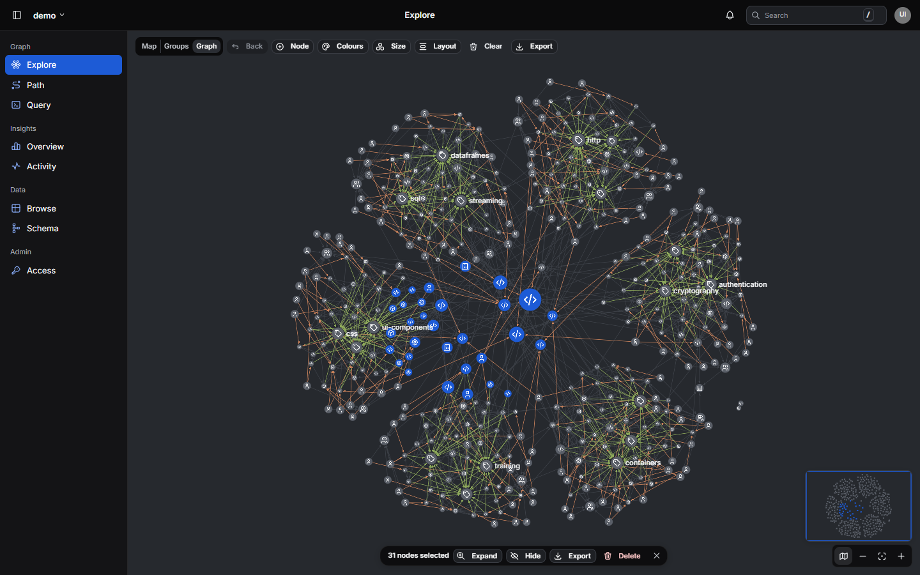
Task: Select the cryptography tag node
Action: 665,291
